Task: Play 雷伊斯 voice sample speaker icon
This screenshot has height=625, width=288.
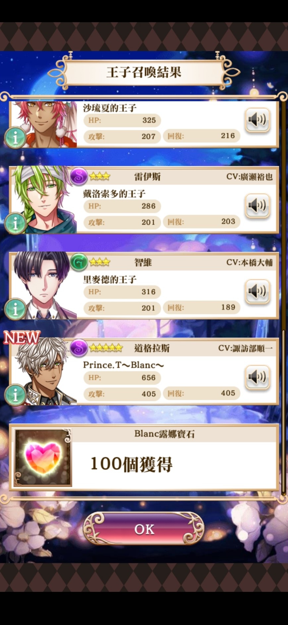Action: 258,206
